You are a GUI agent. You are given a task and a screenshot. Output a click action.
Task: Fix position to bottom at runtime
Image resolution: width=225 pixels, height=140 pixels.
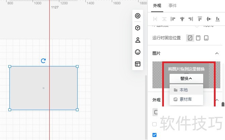coord(206,38)
